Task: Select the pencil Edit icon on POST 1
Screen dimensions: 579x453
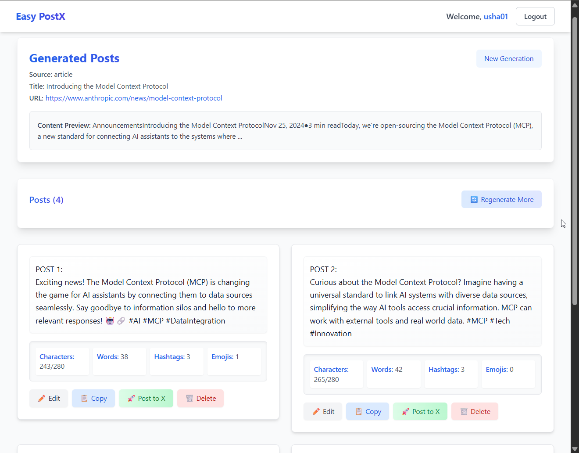Action: 43,398
